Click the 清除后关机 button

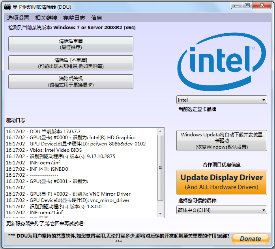71,82
